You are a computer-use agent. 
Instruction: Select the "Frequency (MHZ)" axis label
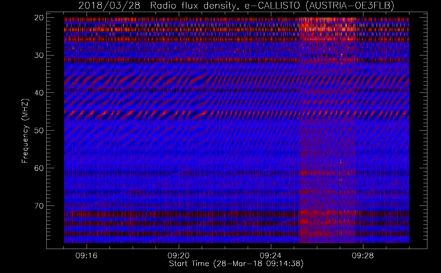point(25,131)
